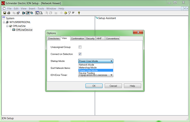Click the Print toolbar icon
The image size is (190, 122).
pyautogui.click(x=9, y=13)
